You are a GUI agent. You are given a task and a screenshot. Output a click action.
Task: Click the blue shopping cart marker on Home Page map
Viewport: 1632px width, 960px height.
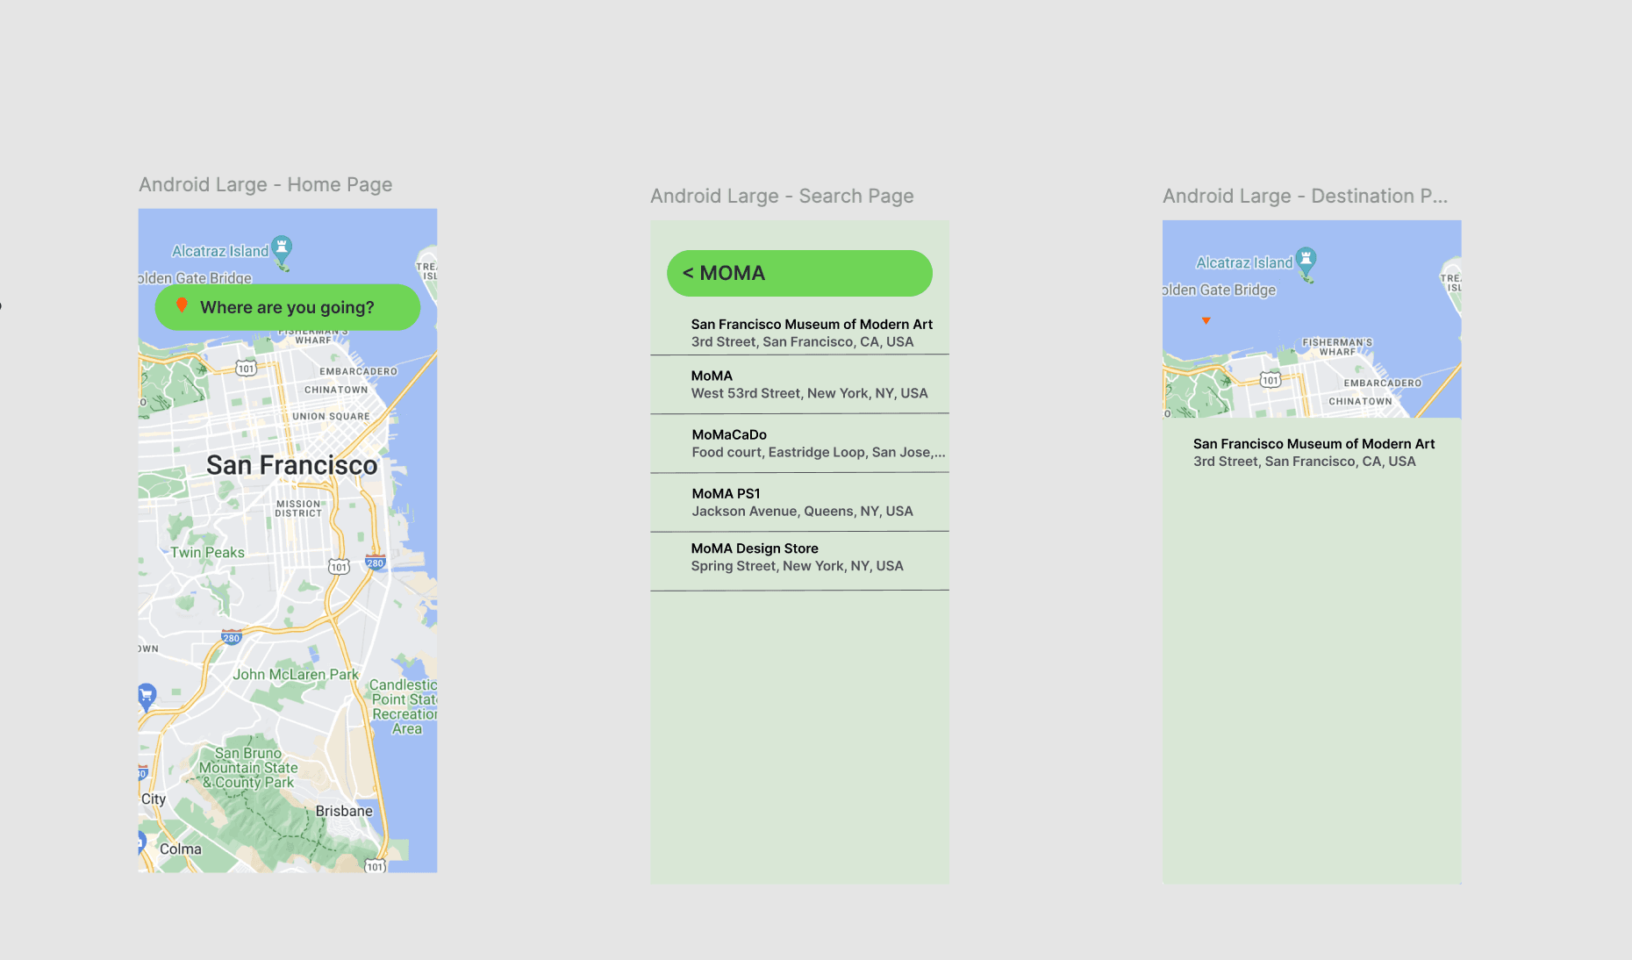click(147, 697)
